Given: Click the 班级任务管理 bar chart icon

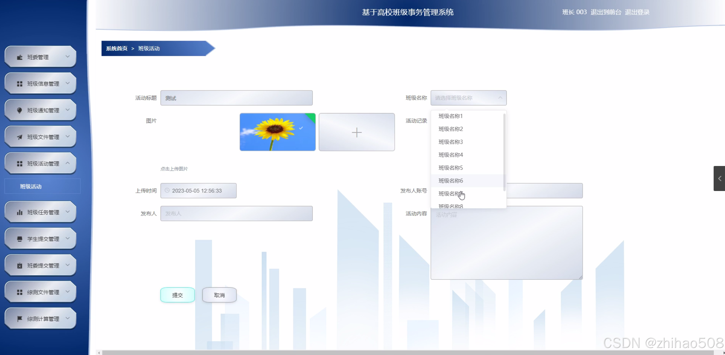Looking at the screenshot, I should pos(20,213).
